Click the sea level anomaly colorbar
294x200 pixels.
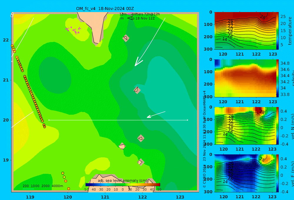click(123, 185)
